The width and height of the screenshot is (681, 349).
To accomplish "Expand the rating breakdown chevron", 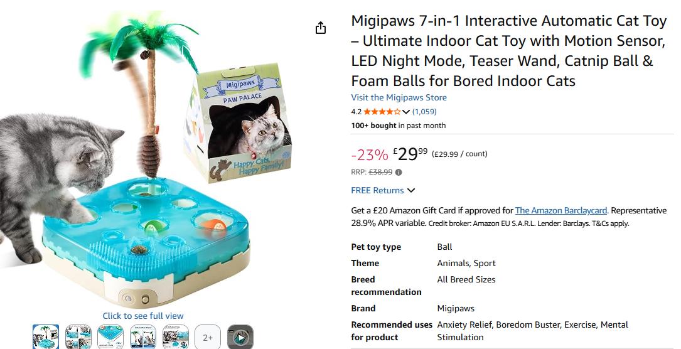I will (x=406, y=112).
